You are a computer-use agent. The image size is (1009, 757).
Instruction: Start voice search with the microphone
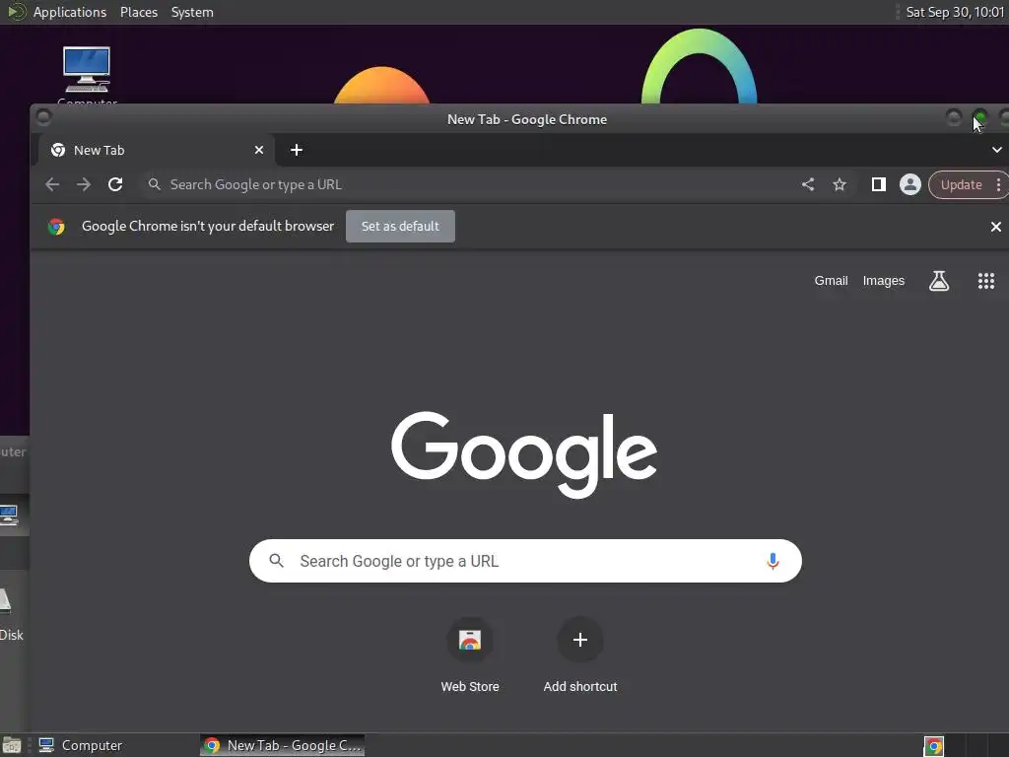(773, 561)
